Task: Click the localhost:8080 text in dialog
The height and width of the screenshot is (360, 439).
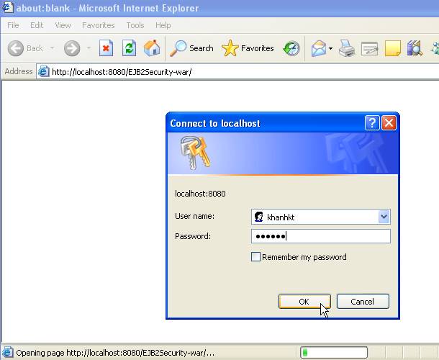Action: 200,194
